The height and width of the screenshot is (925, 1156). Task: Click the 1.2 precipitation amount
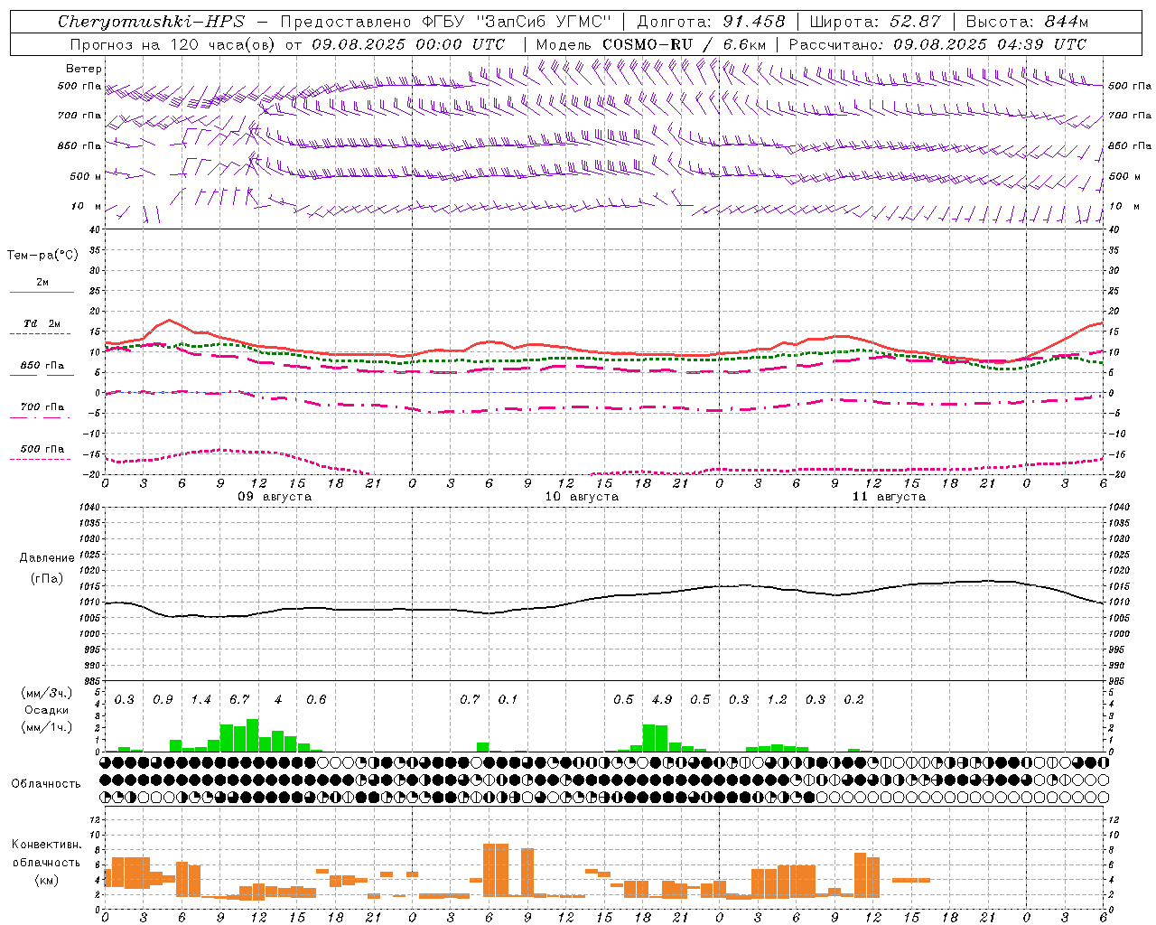coord(777,700)
